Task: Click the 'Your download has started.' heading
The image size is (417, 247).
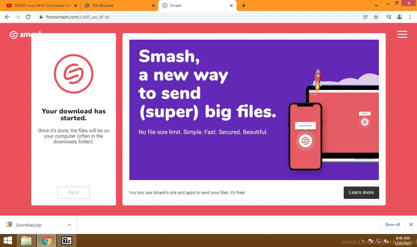Action: pyautogui.click(x=74, y=114)
